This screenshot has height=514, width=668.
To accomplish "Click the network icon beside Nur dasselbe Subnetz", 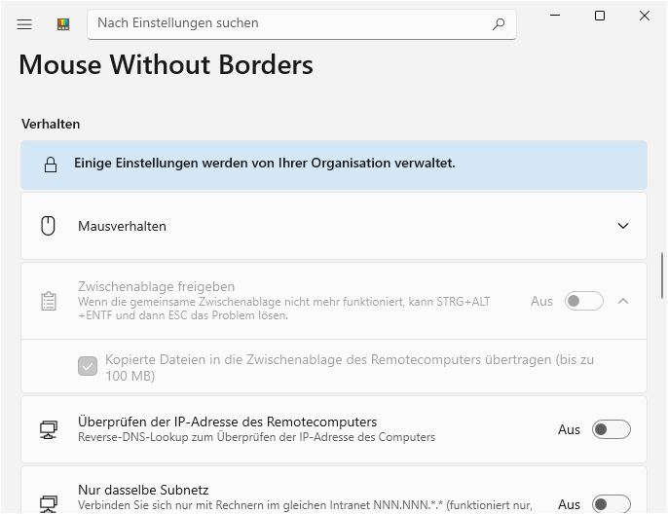I will [x=49, y=504].
